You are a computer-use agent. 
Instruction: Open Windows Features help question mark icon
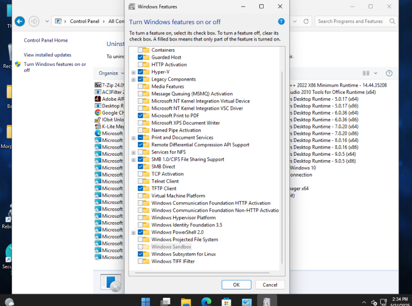tap(281, 21)
